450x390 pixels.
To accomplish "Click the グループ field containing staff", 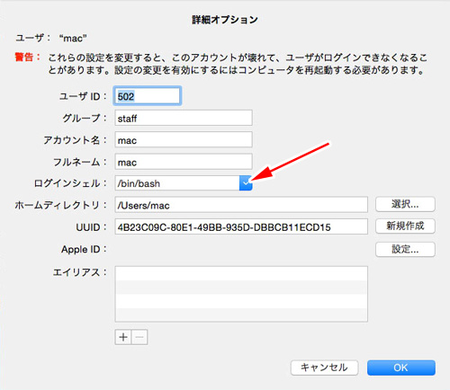I will coord(184,118).
